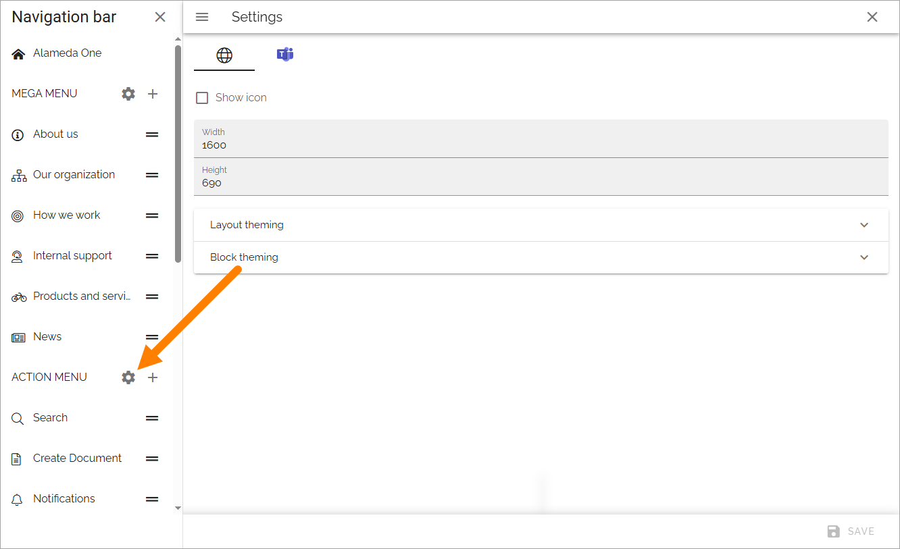Click drag handle next to Create Document
This screenshot has height=549, width=900.
click(x=153, y=459)
